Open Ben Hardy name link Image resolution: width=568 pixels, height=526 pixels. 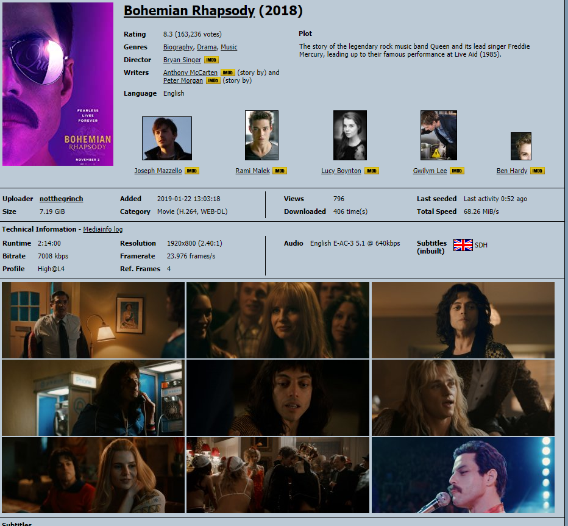click(512, 171)
